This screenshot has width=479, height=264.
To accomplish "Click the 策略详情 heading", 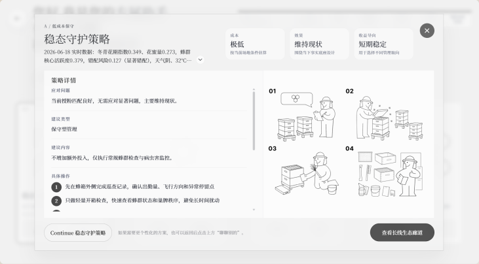I will click(x=64, y=80).
